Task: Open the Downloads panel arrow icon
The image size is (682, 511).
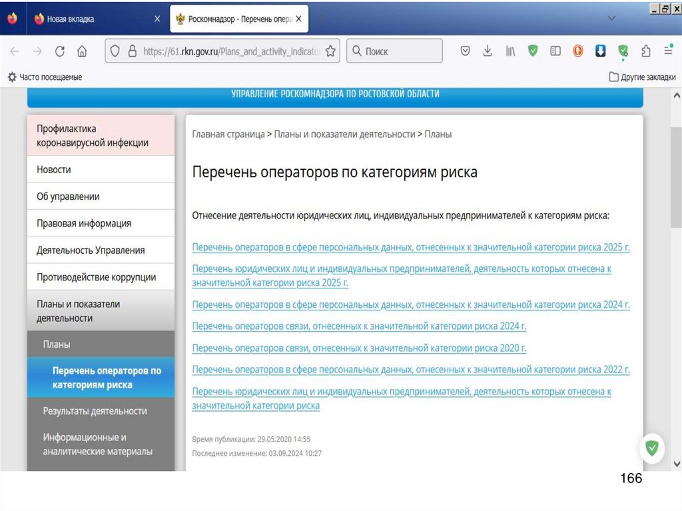Action: click(x=488, y=51)
